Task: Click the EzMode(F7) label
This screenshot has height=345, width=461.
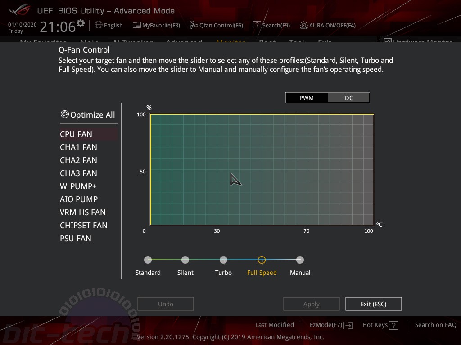Action: [326, 325]
